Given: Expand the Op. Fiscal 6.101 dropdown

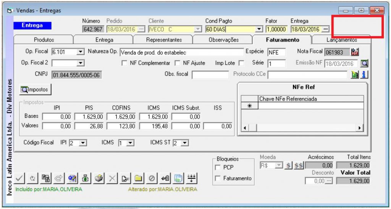Looking at the screenshot, I should [x=80, y=52].
